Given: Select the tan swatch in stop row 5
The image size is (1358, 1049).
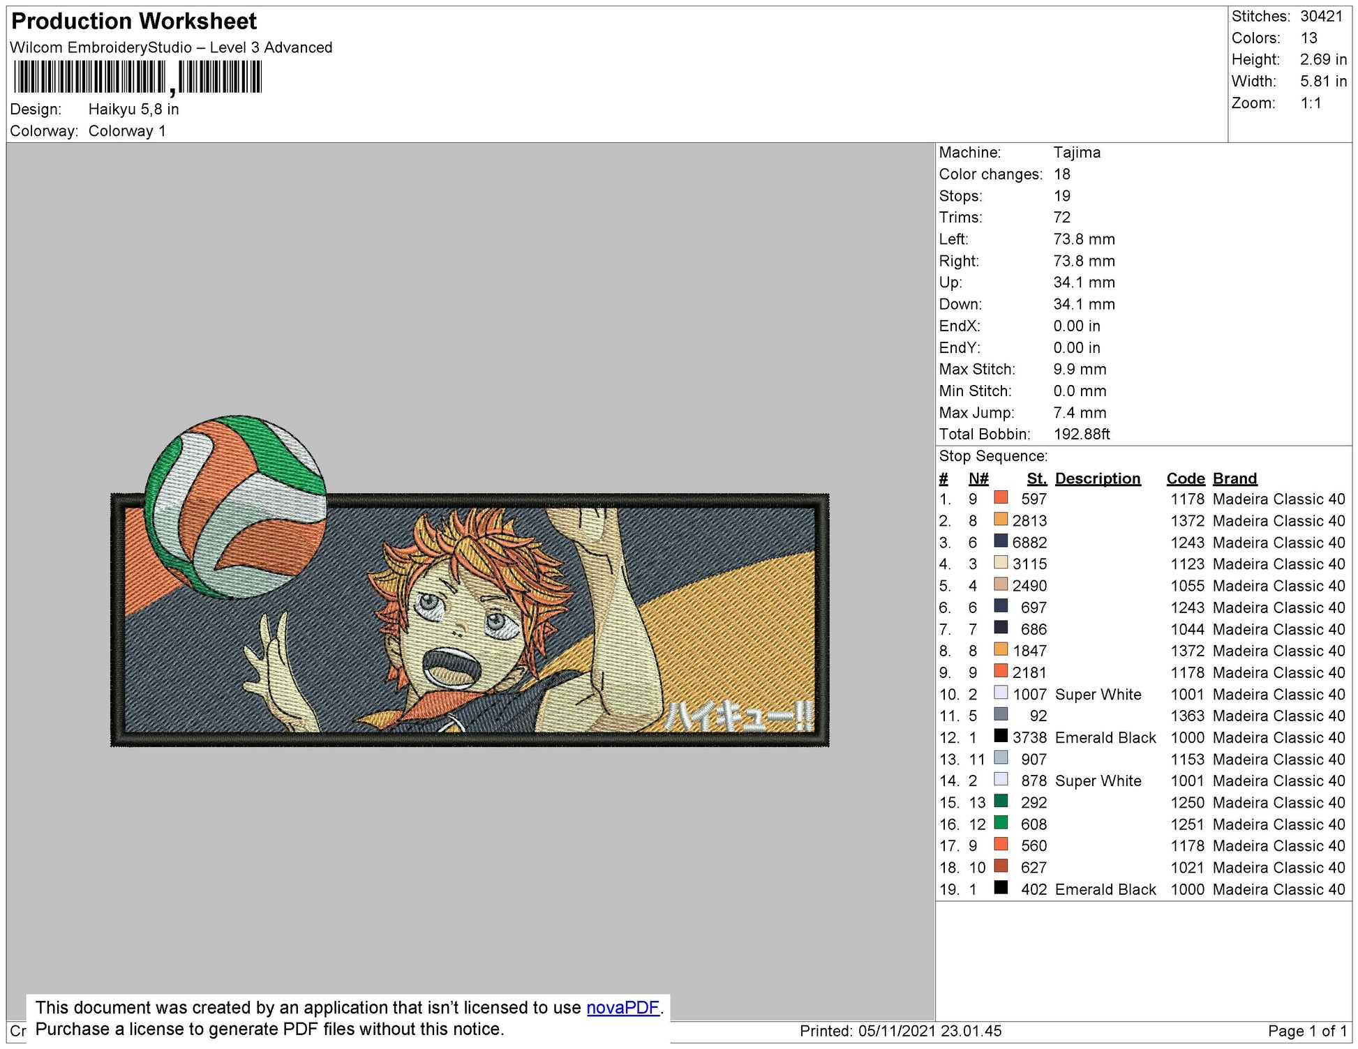Looking at the screenshot, I should (1001, 584).
